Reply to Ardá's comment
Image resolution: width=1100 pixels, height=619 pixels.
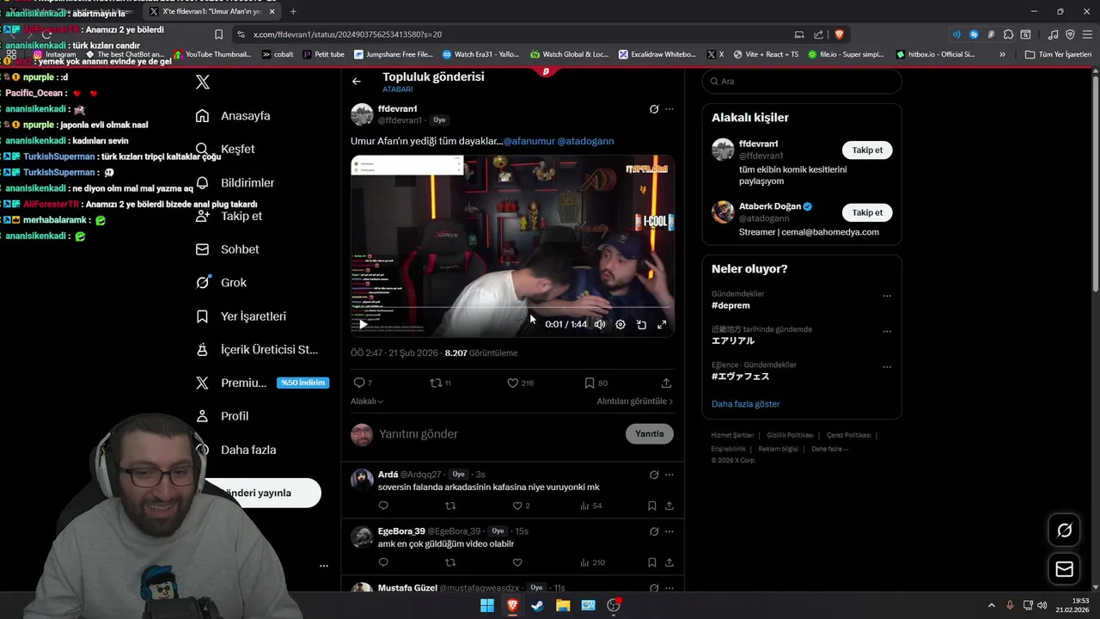383,506
